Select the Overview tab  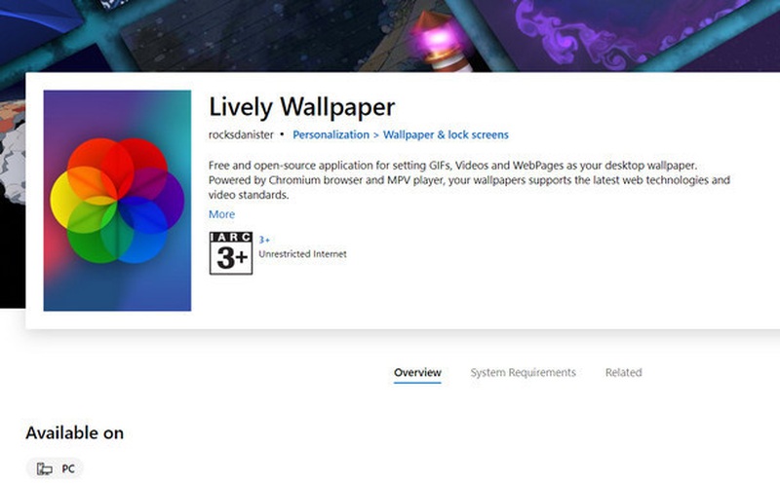click(417, 372)
